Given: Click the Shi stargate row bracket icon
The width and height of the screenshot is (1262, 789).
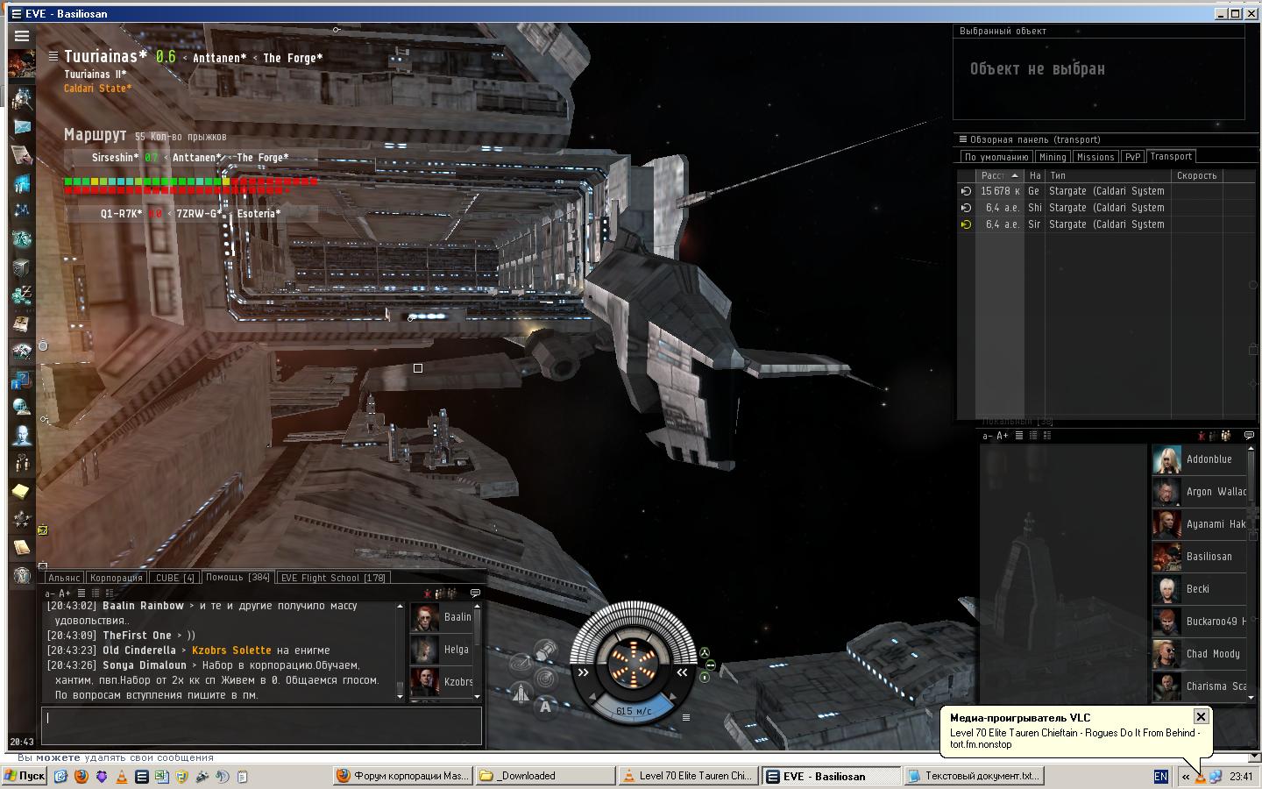Looking at the screenshot, I should click(966, 208).
